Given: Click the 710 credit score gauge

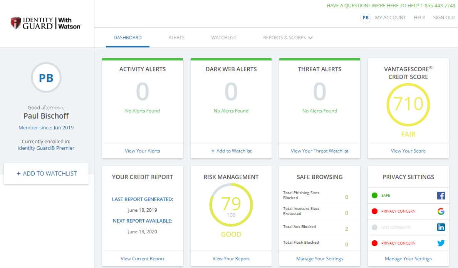Looking at the screenshot, I should (408, 105).
